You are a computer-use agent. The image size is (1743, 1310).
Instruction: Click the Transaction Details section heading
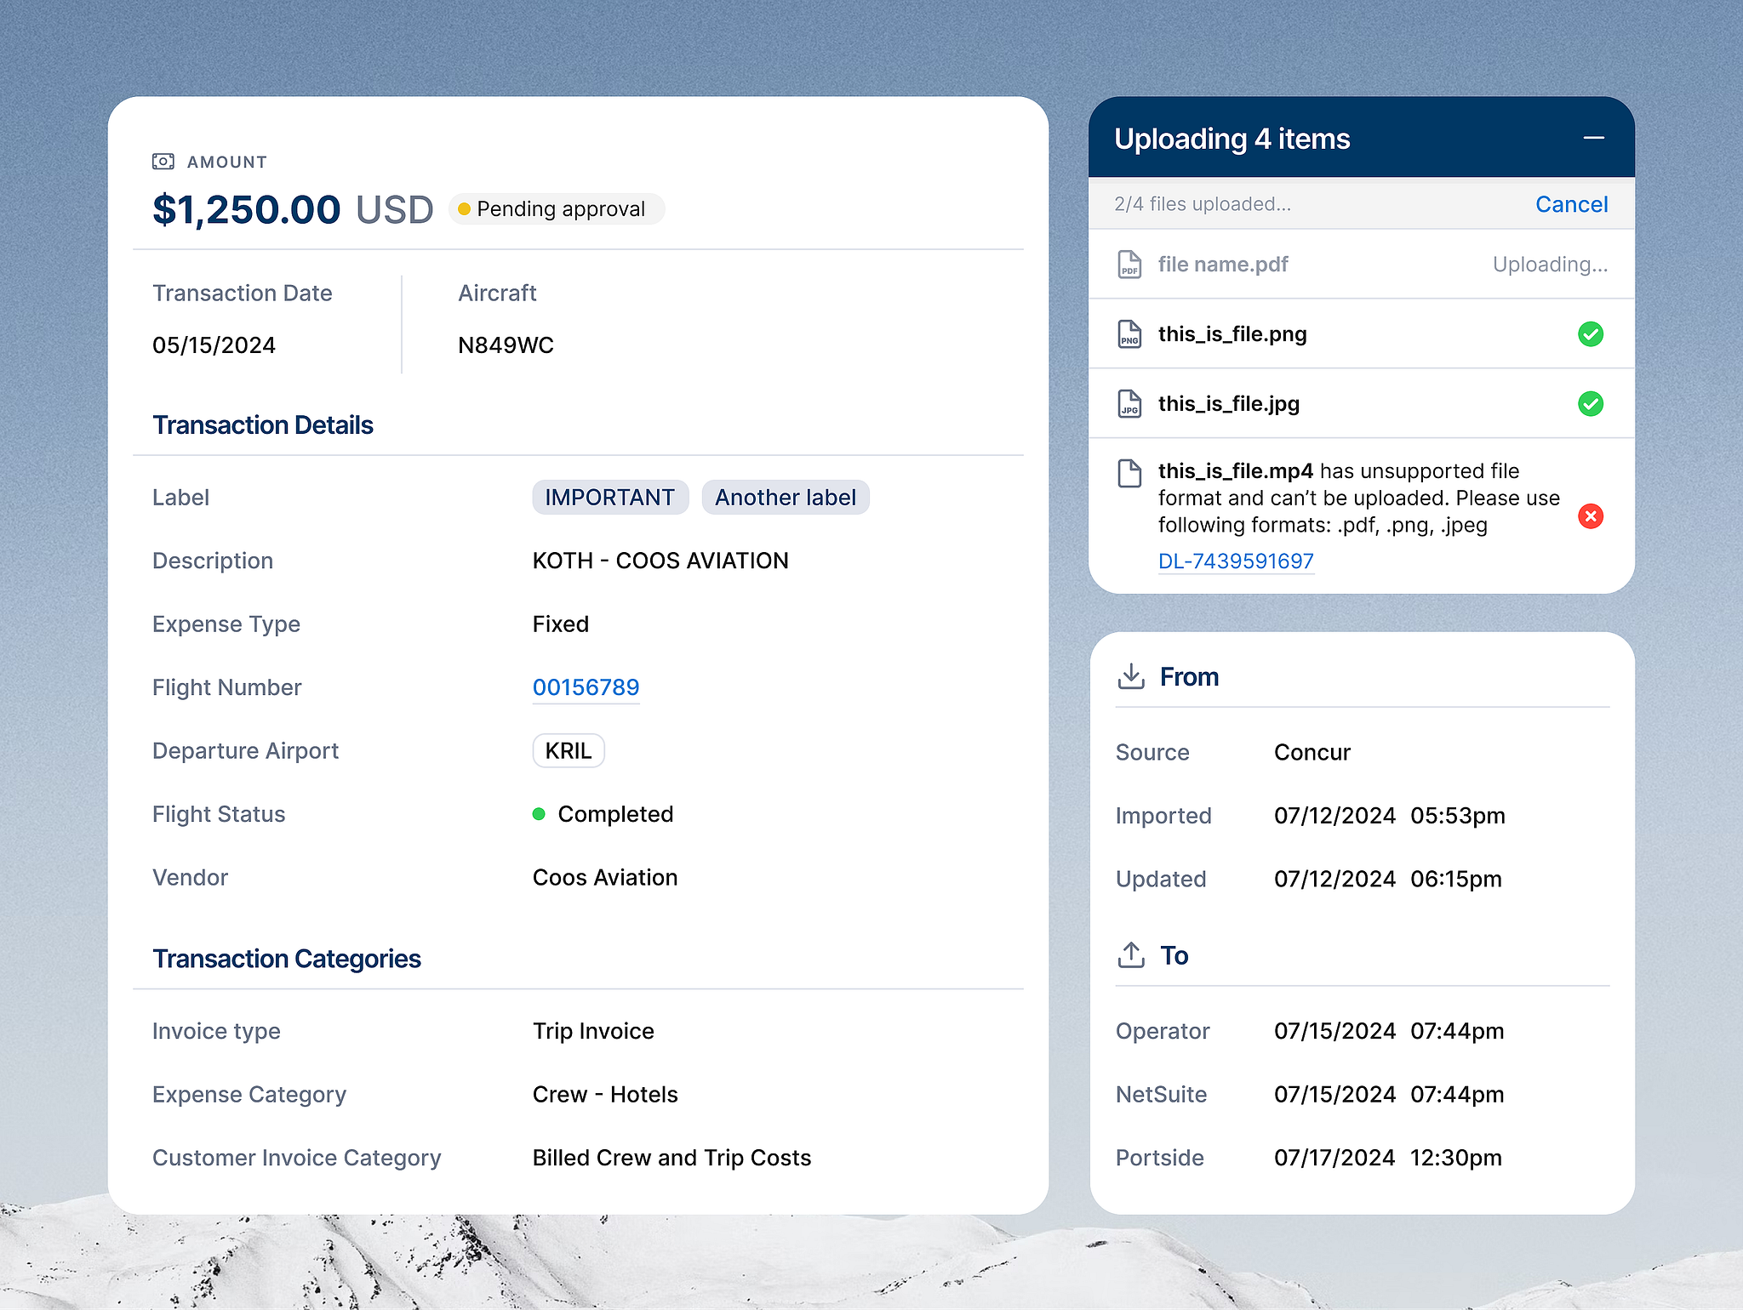263,425
